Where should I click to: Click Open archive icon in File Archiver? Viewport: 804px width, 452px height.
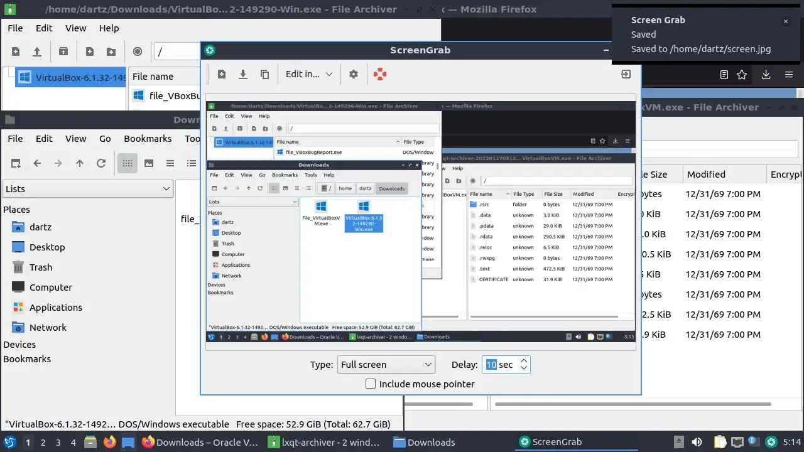pos(37,51)
